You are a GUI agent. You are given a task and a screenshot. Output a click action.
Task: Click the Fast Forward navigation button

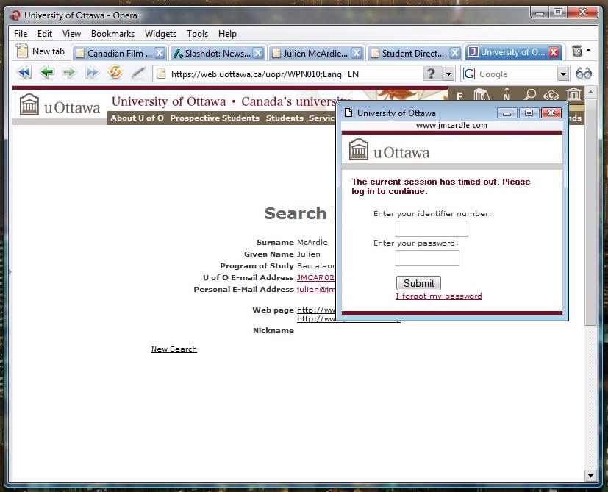(x=93, y=73)
